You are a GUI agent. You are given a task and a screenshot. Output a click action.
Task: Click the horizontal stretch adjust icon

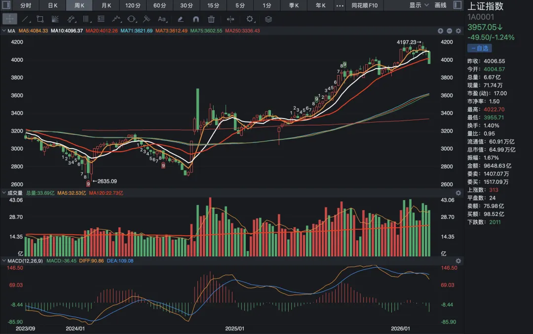[x=230, y=19]
